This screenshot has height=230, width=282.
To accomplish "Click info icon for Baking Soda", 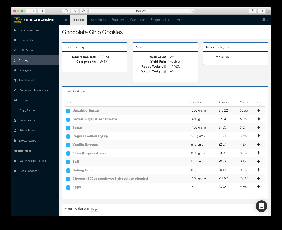I will point(68,170).
